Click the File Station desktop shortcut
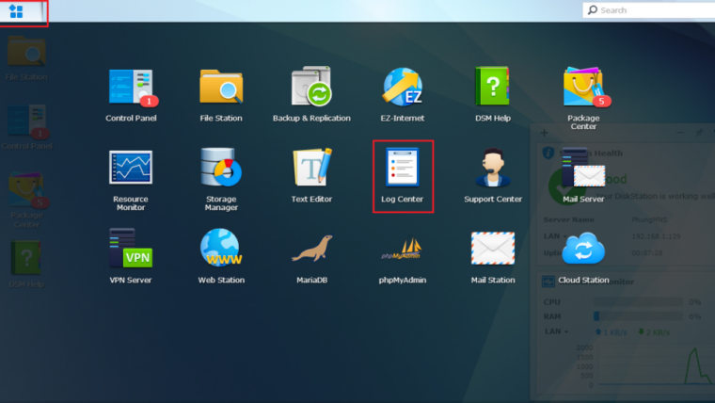 [x=26, y=59]
